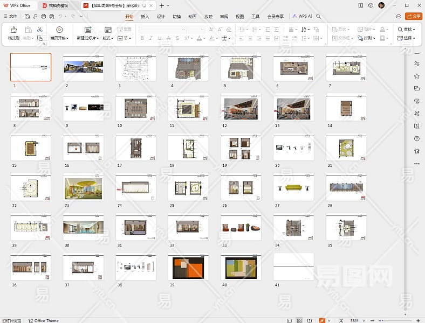
Task: Open the Insert (插入) ribbon tab
Action: (145, 17)
